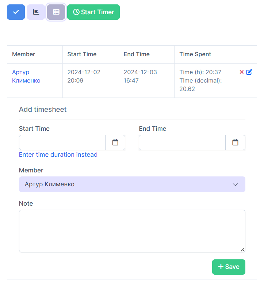Open the End Time calendar picker
The height and width of the screenshot is (282, 264).
[x=235, y=142]
